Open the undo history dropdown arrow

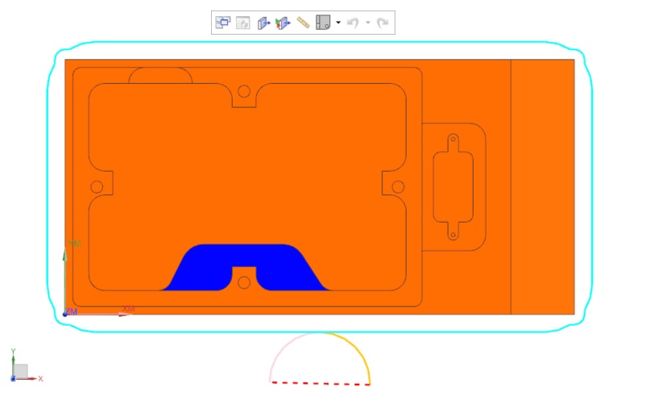coord(368,23)
